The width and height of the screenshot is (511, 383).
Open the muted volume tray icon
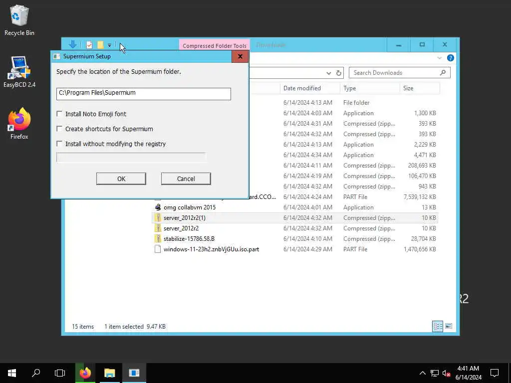pyautogui.click(x=447, y=373)
